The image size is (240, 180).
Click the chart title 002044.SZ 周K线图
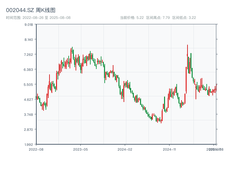(x=31, y=10)
